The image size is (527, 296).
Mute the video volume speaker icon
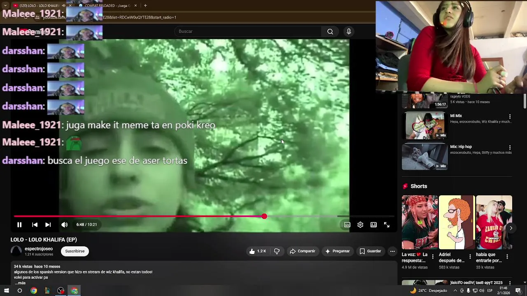pyautogui.click(x=64, y=225)
